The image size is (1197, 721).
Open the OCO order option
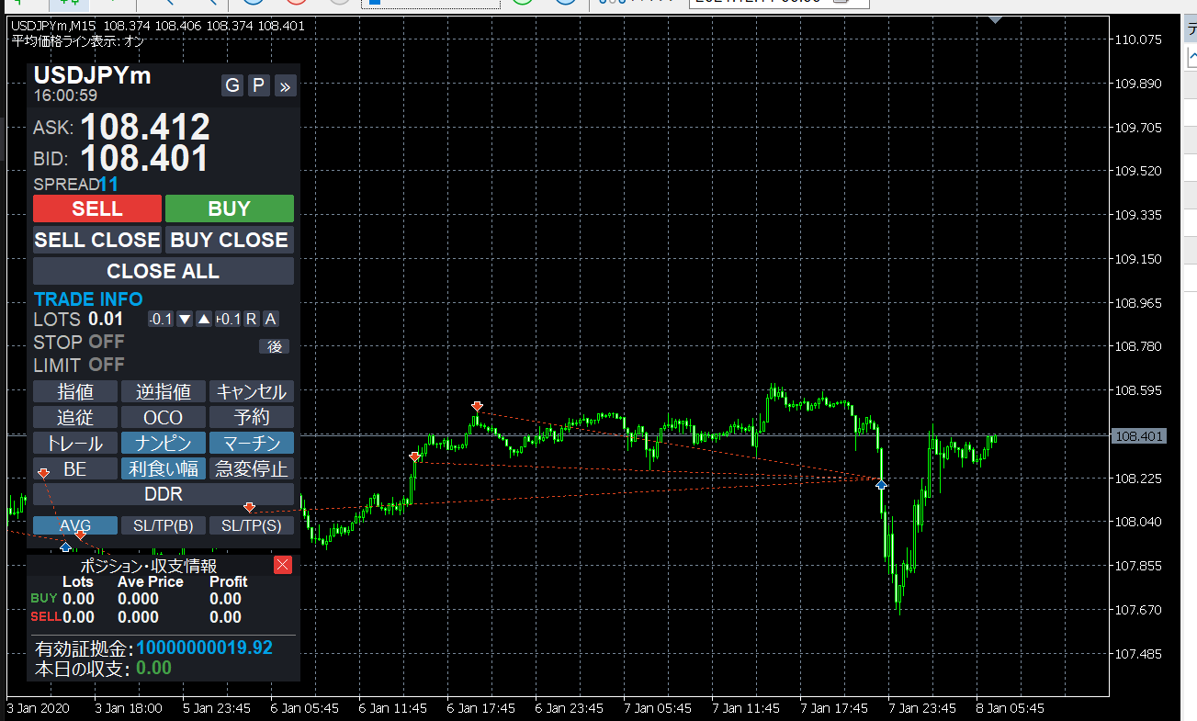point(164,417)
